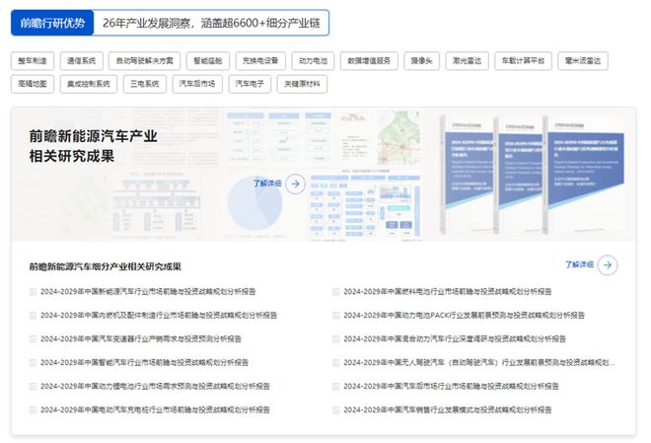The width and height of the screenshot is (651, 443).
Task: Click the 26年产业发展洞察 slogan text
Action: tap(211, 24)
